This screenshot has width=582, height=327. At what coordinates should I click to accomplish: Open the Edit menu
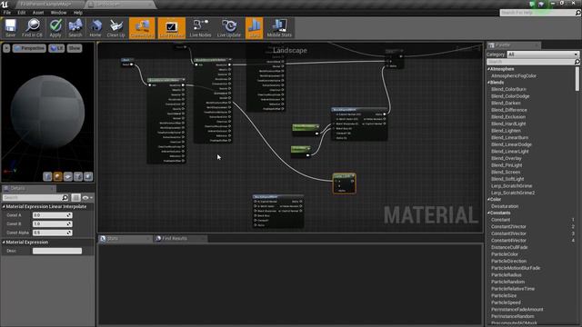(x=22, y=13)
